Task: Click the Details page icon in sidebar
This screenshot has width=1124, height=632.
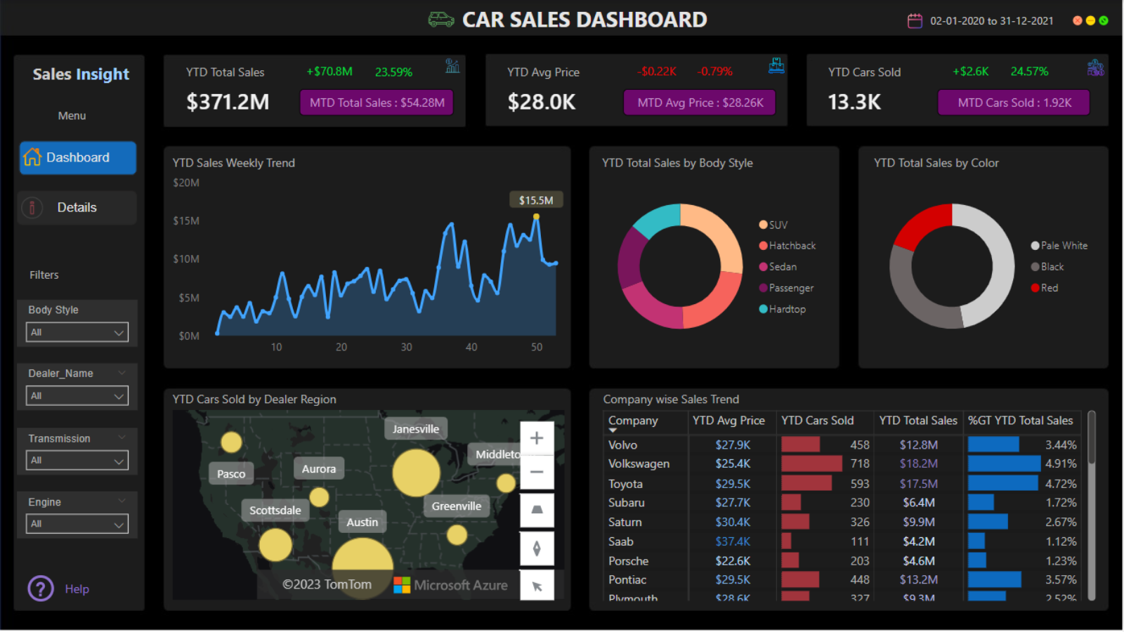Action: click(32, 208)
